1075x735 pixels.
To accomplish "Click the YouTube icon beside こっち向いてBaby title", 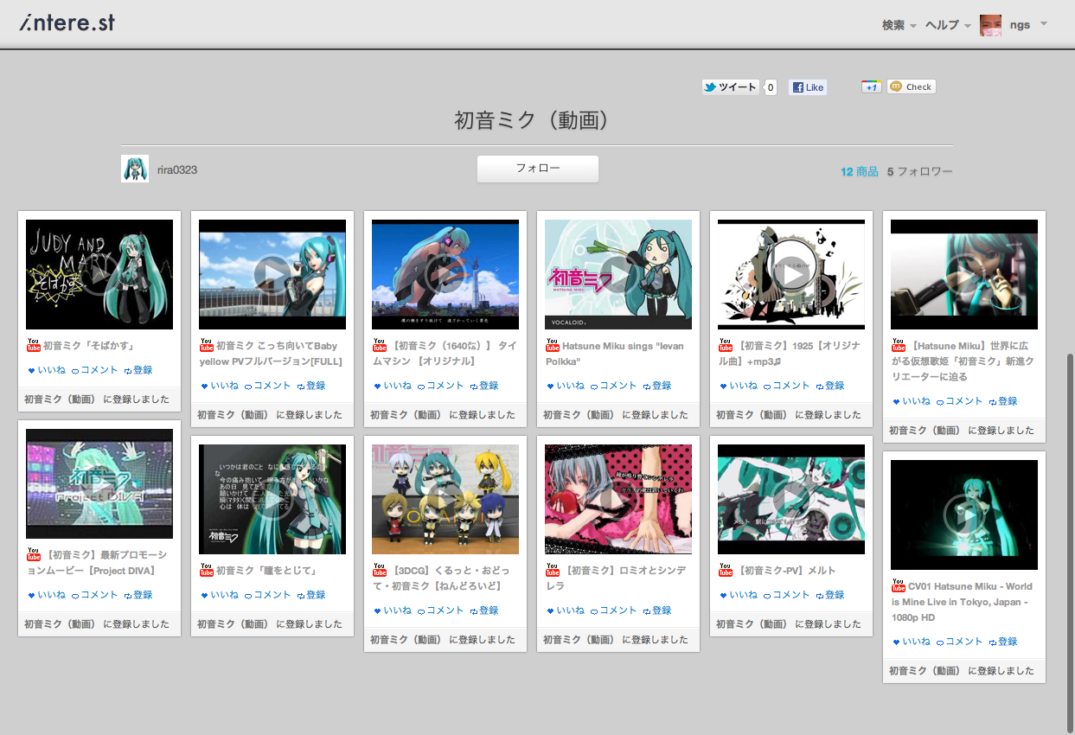I will coord(207,346).
